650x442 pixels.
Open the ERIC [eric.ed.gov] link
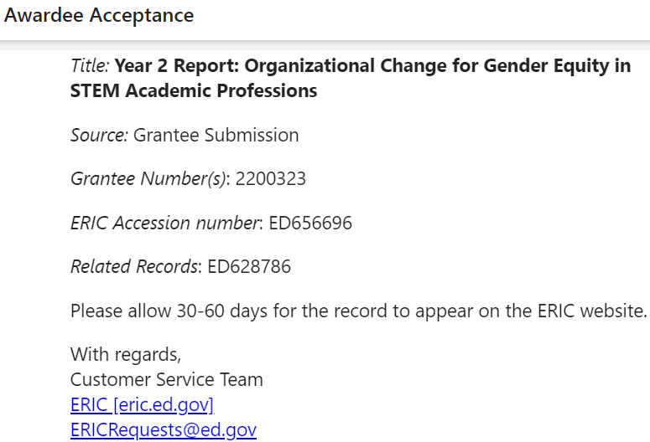(x=143, y=405)
